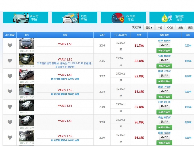The width and height of the screenshot is (194, 146).
Task: Open thumbnail with 100 views
Action: (27, 120)
